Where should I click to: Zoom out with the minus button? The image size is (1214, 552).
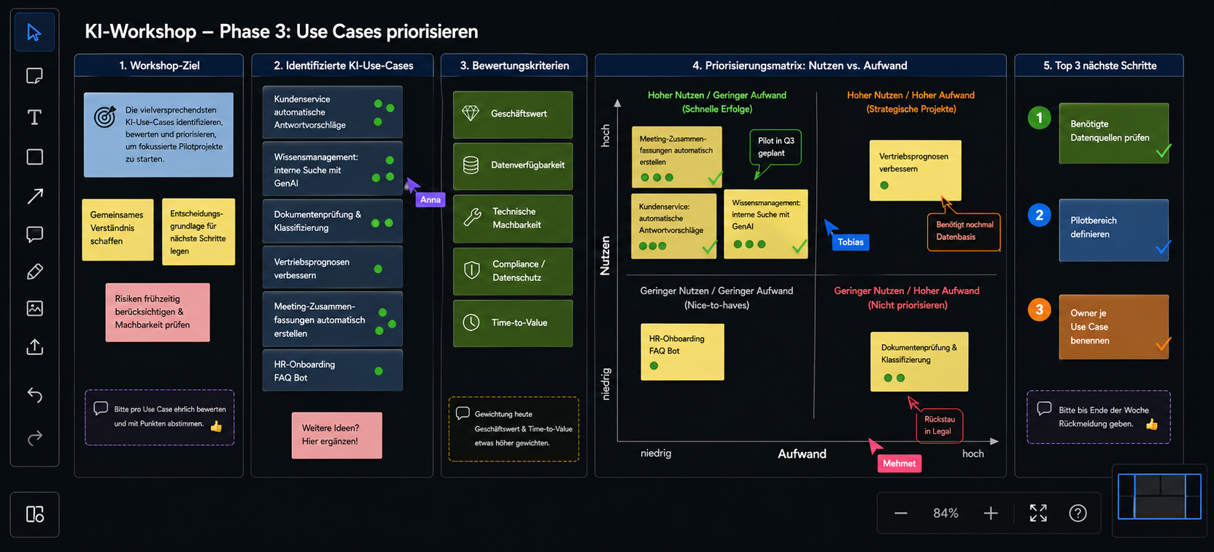click(x=900, y=514)
